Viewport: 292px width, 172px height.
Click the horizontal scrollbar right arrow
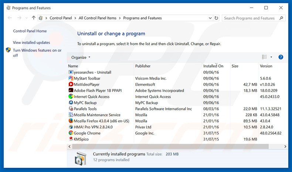point(285,147)
